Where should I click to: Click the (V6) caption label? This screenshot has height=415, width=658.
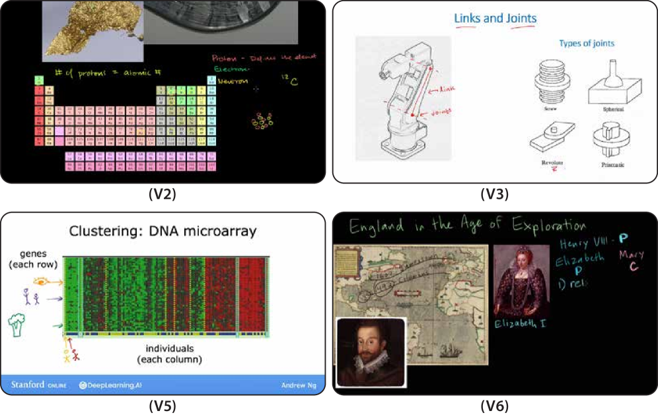(x=494, y=406)
